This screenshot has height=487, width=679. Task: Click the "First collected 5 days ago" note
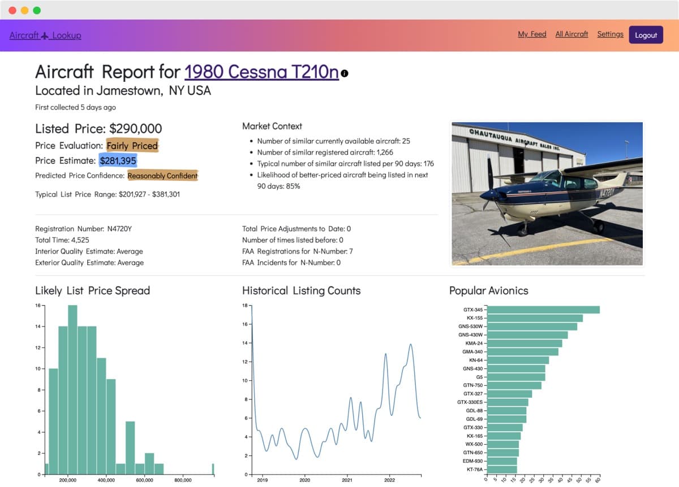click(x=75, y=107)
